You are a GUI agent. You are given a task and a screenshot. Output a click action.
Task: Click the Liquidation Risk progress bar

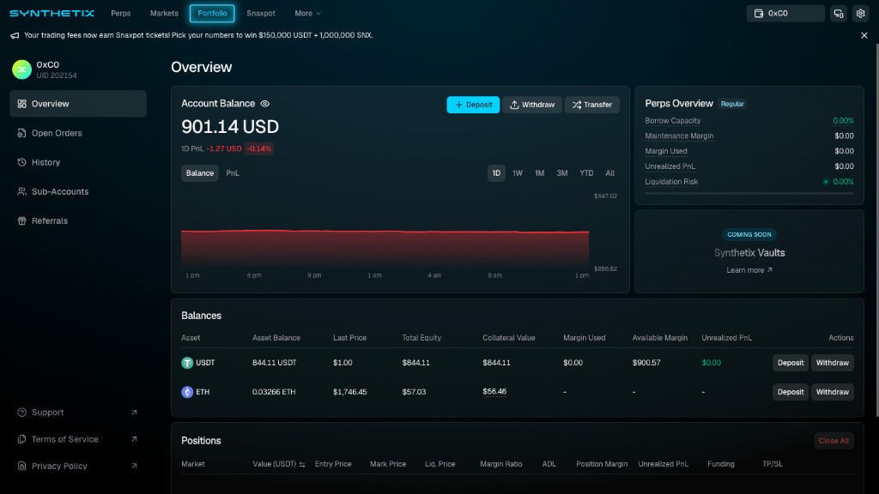tap(749, 193)
